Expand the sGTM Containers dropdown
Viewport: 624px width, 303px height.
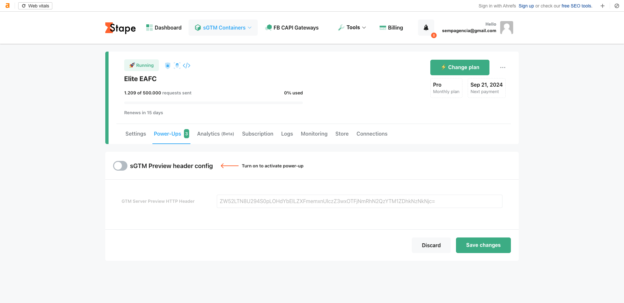pyautogui.click(x=223, y=28)
